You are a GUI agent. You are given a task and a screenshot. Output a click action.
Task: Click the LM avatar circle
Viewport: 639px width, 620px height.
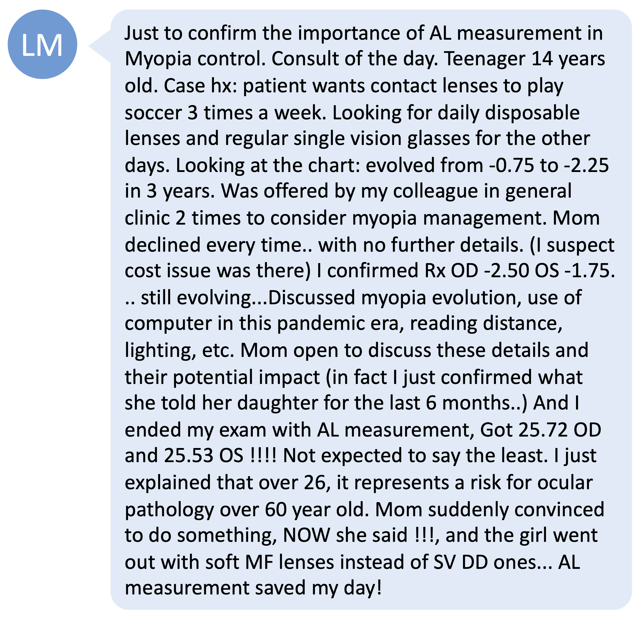(x=42, y=44)
